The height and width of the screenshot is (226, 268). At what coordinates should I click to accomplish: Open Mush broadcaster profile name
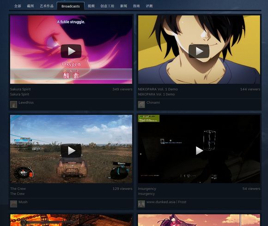[23, 202]
